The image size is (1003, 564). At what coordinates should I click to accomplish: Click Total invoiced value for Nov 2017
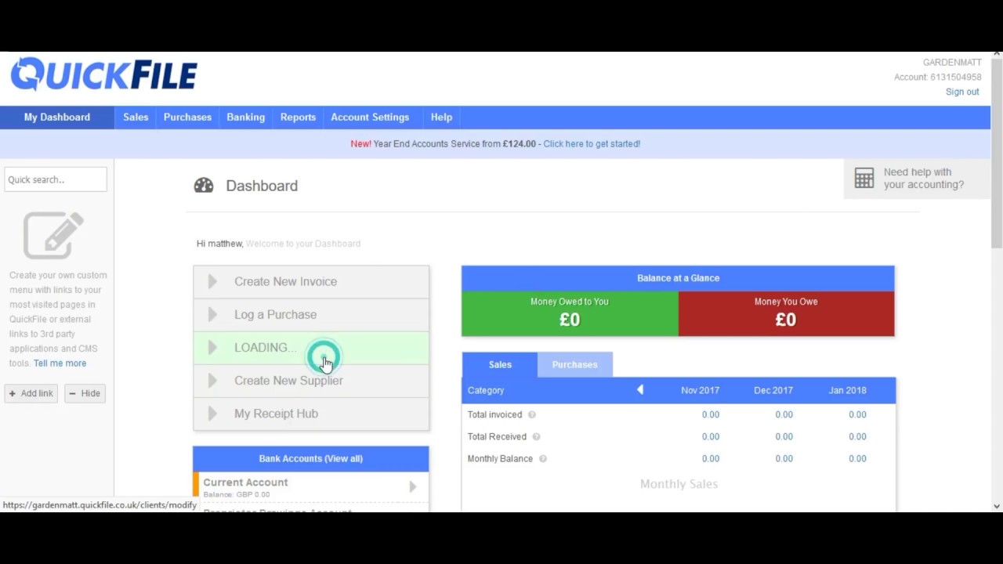pos(711,415)
